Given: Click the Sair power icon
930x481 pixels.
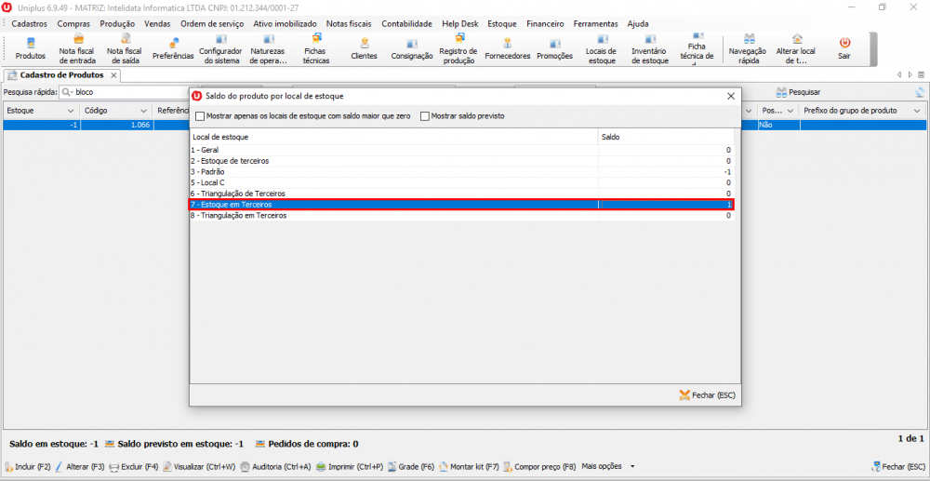Looking at the screenshot, I should click(844, 48).
